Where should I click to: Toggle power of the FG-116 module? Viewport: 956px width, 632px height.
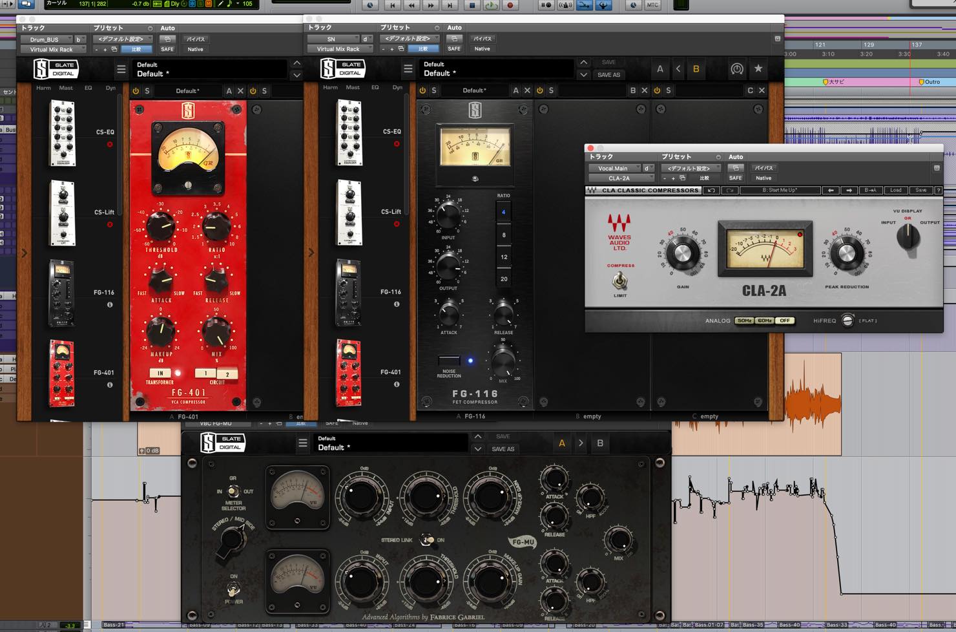[422, 90]
